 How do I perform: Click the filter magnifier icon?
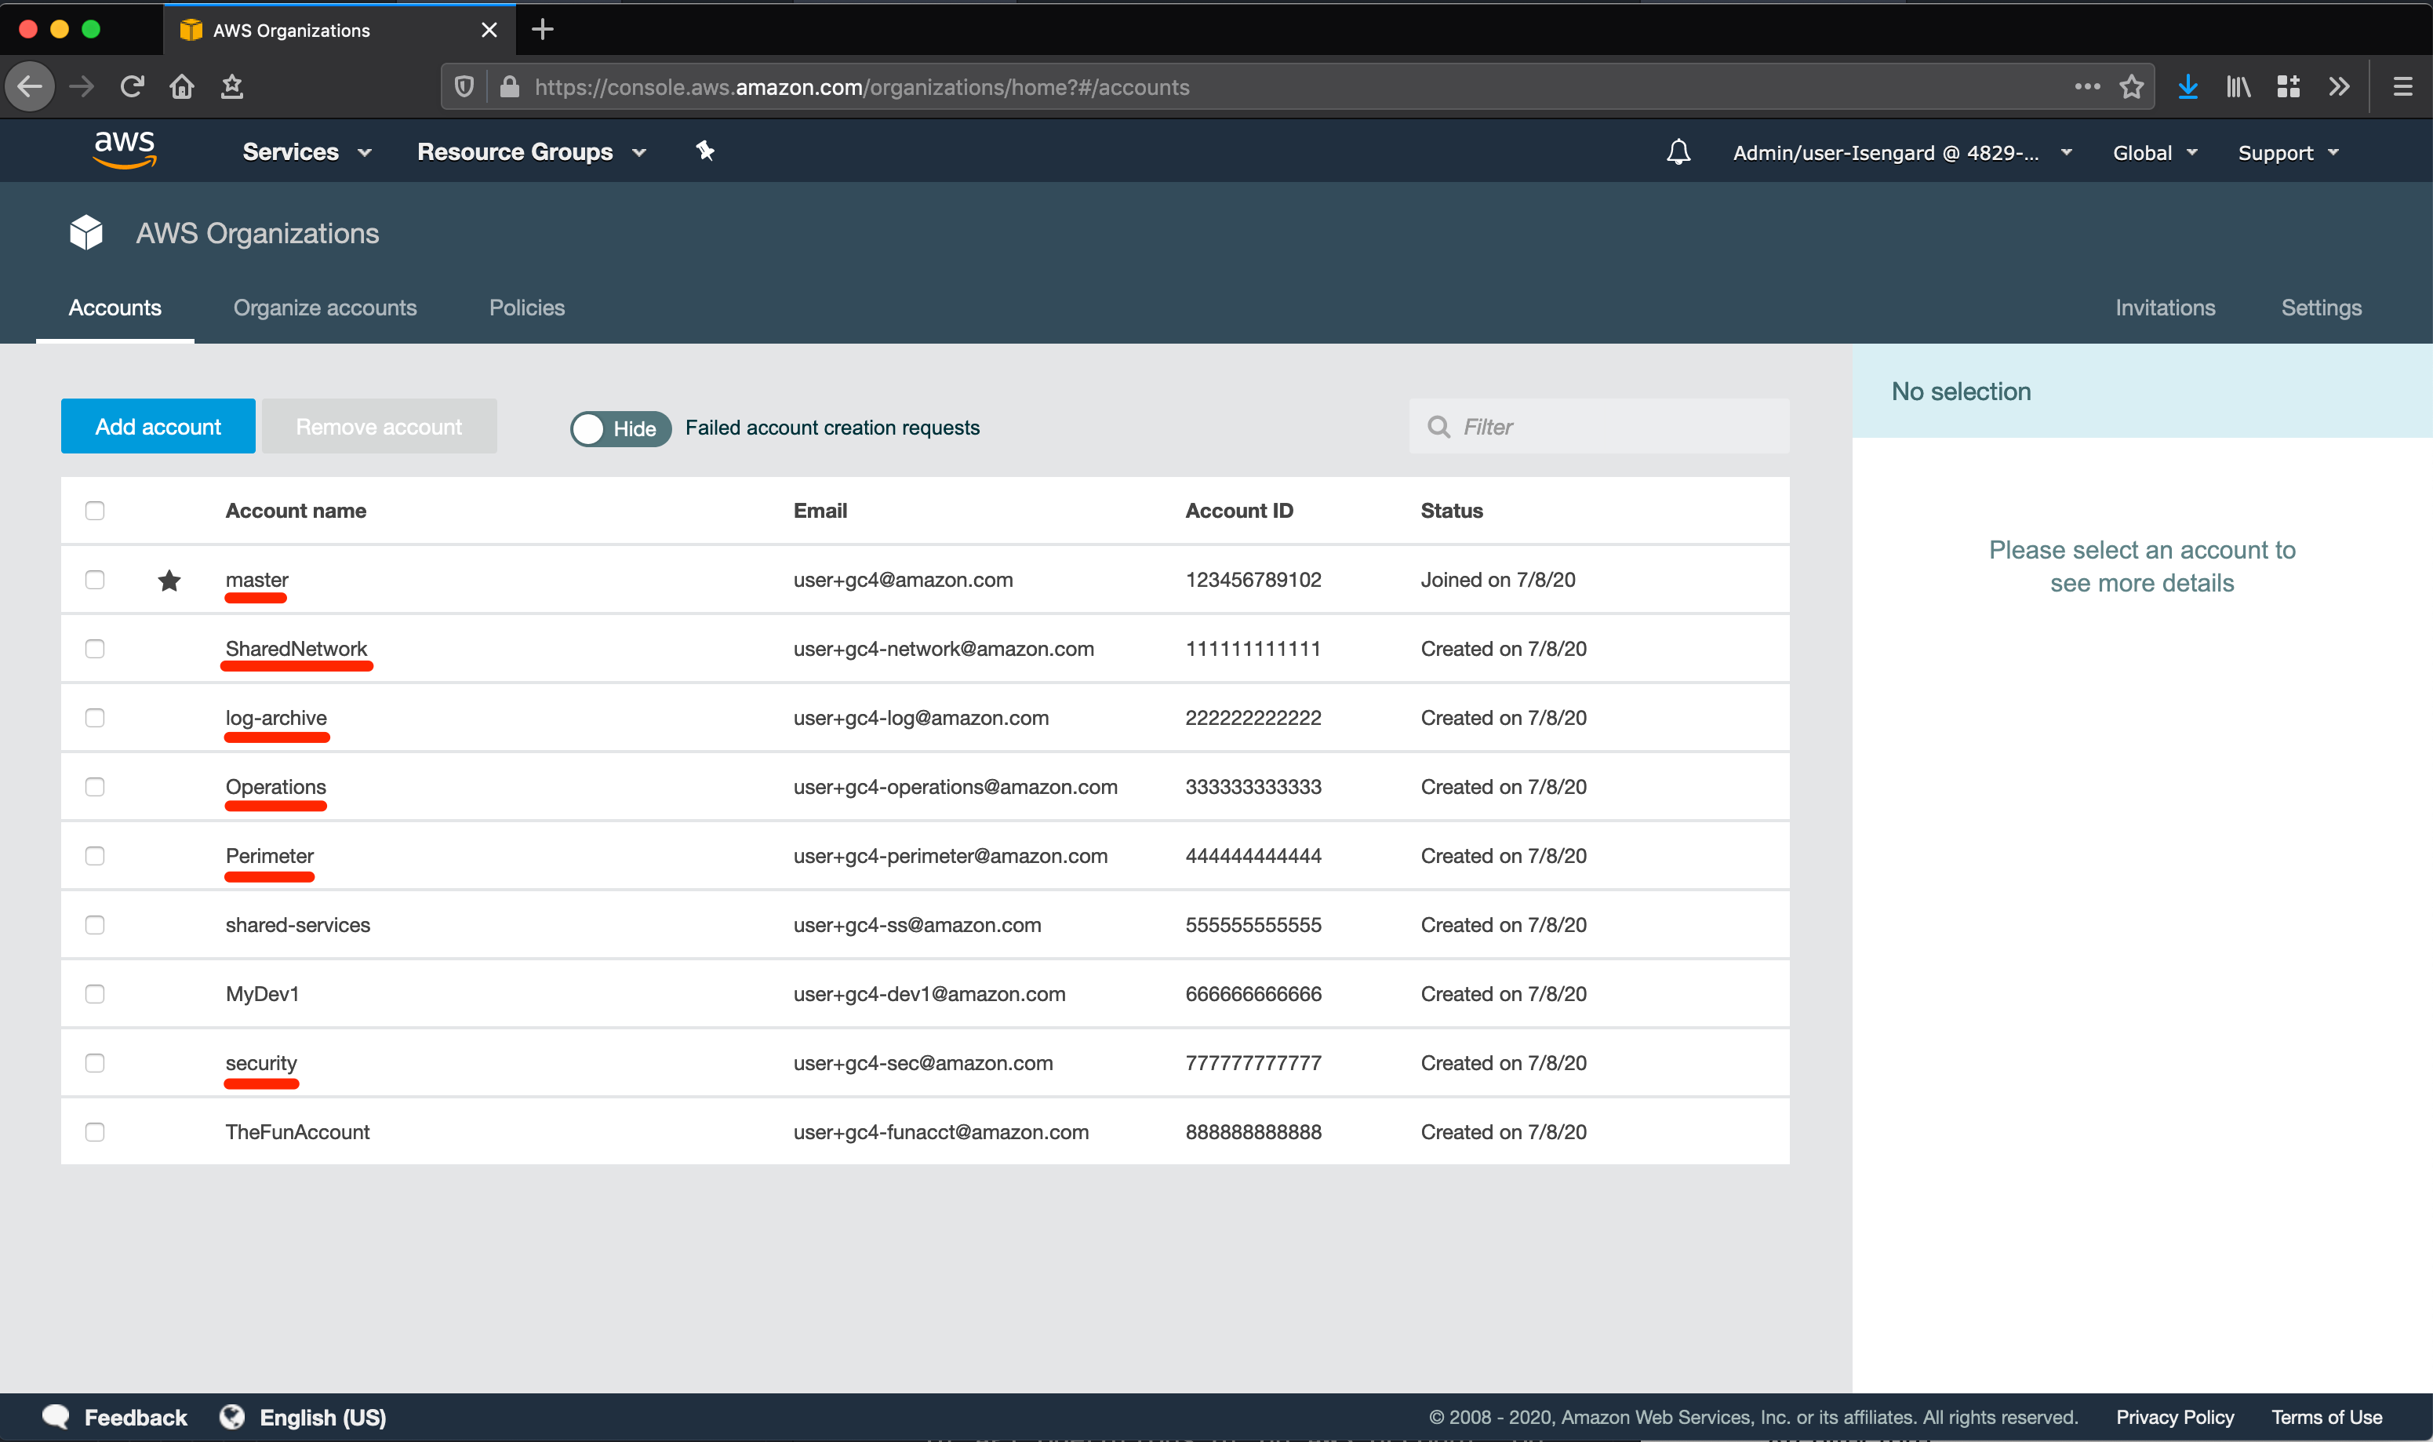coord(1438,427)
